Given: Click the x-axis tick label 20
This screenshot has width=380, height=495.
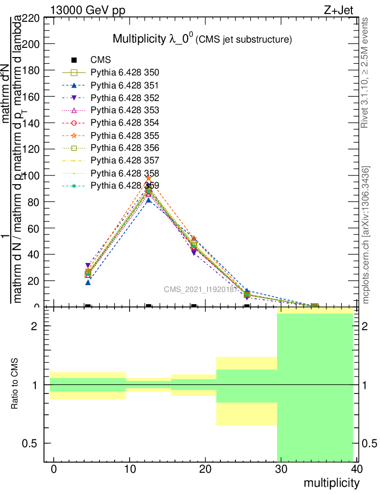Looking at the screenshot, I should (205, 469).
